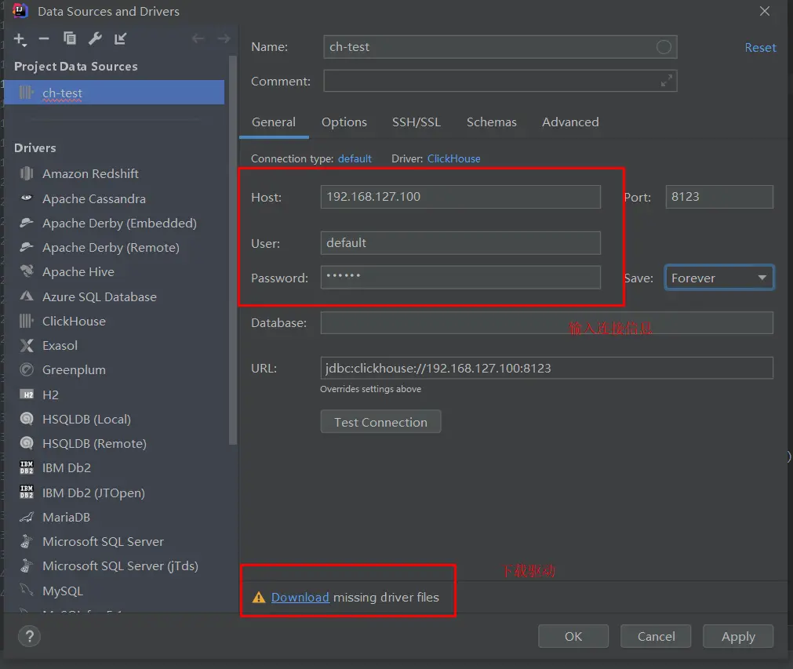This screenshot has height=669, width=793.
Task: Click the Test Connection button
Action: (380, 422)
